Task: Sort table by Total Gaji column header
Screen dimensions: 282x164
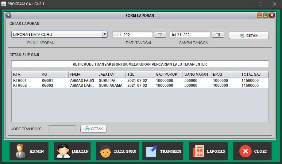Action: tap(254, 74)
